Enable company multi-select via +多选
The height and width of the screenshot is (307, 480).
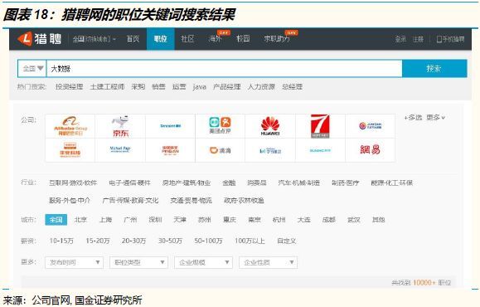pyautogui.click(x=413, y=117)
